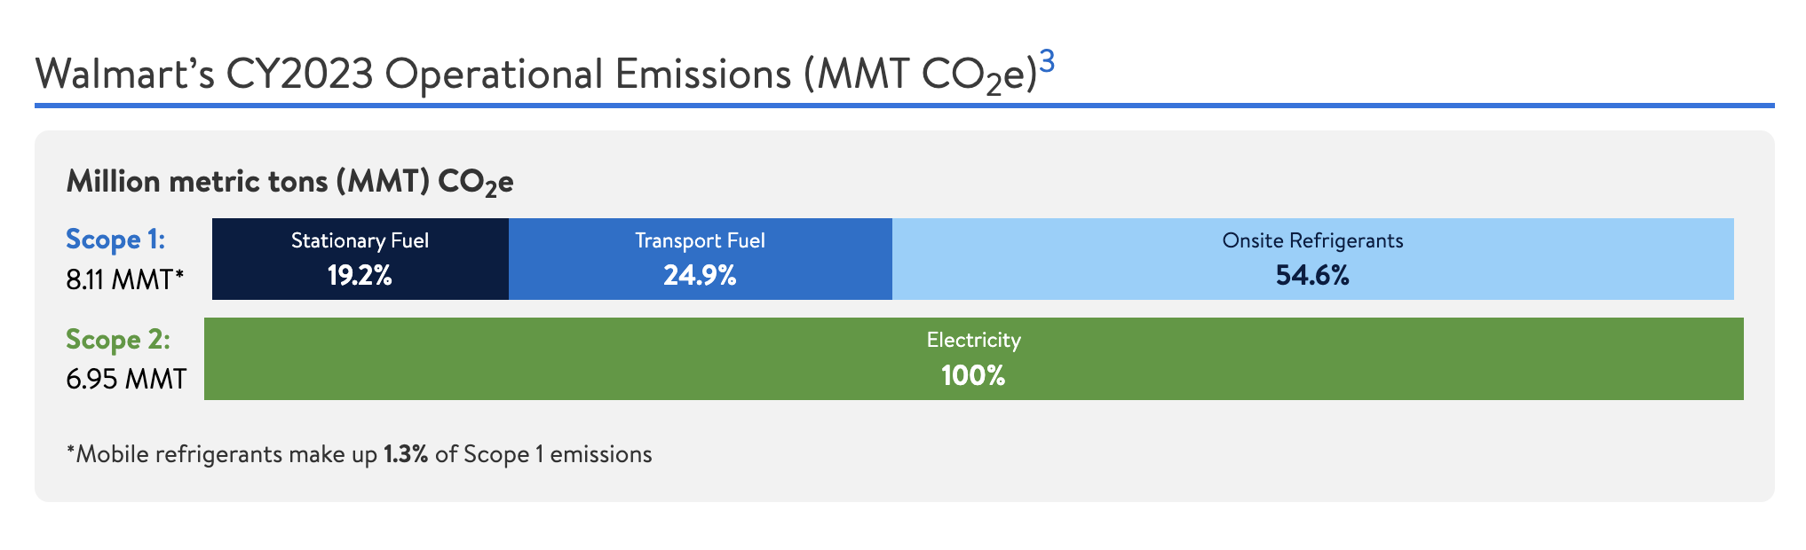Select the Million metric tons (MMT) CO2e heading

[x=289, y=182]
